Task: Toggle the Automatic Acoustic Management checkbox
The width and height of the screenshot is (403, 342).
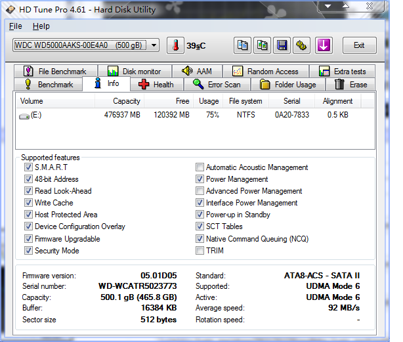Action: 200,167
